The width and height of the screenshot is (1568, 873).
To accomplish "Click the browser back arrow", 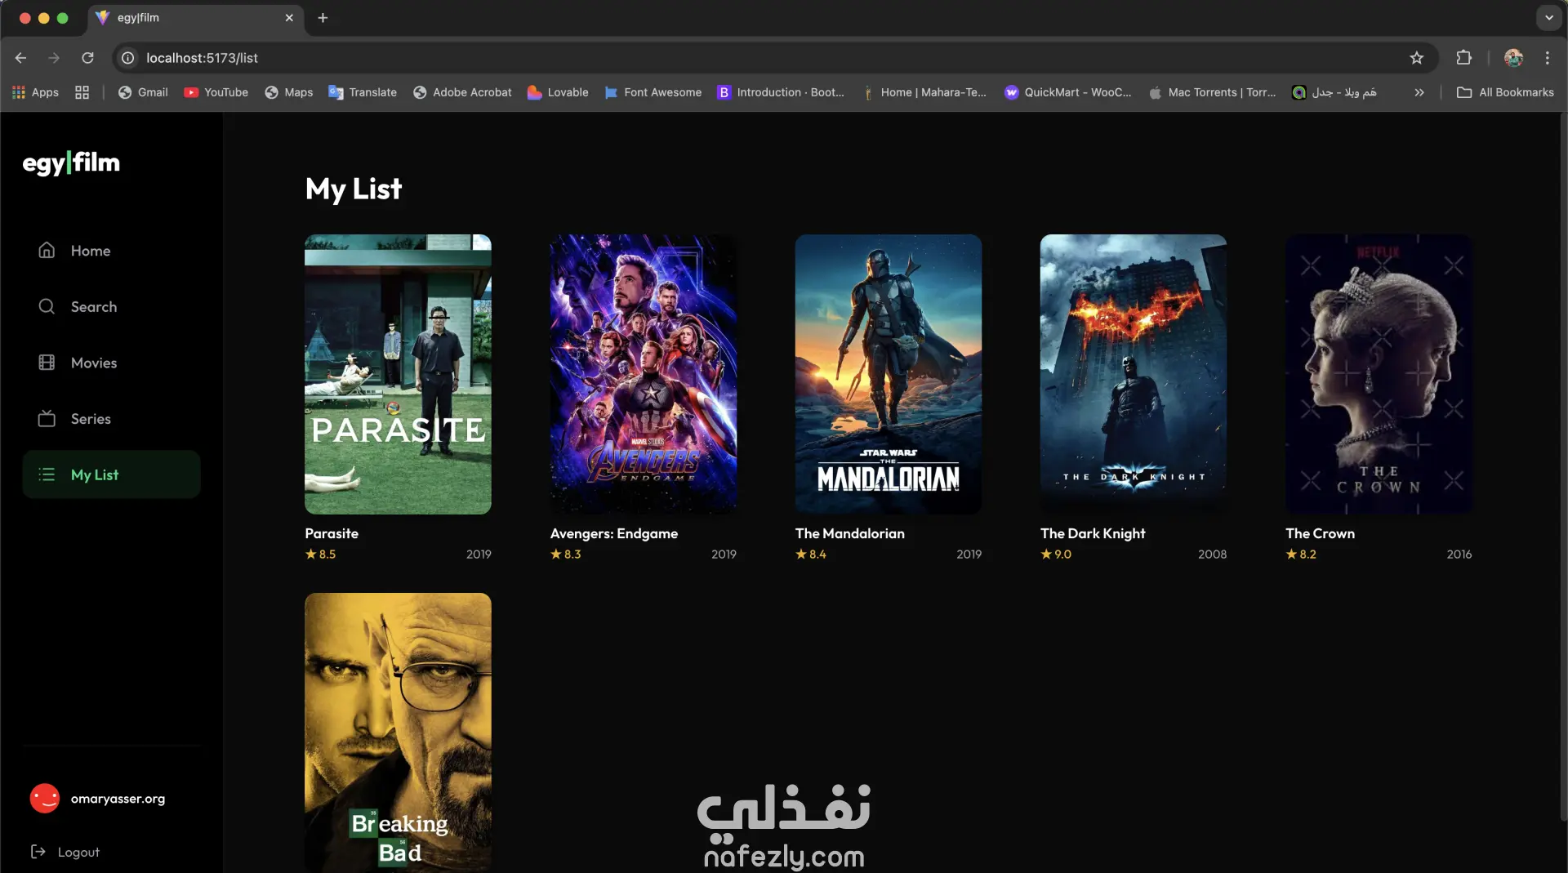I will [21, 58].
